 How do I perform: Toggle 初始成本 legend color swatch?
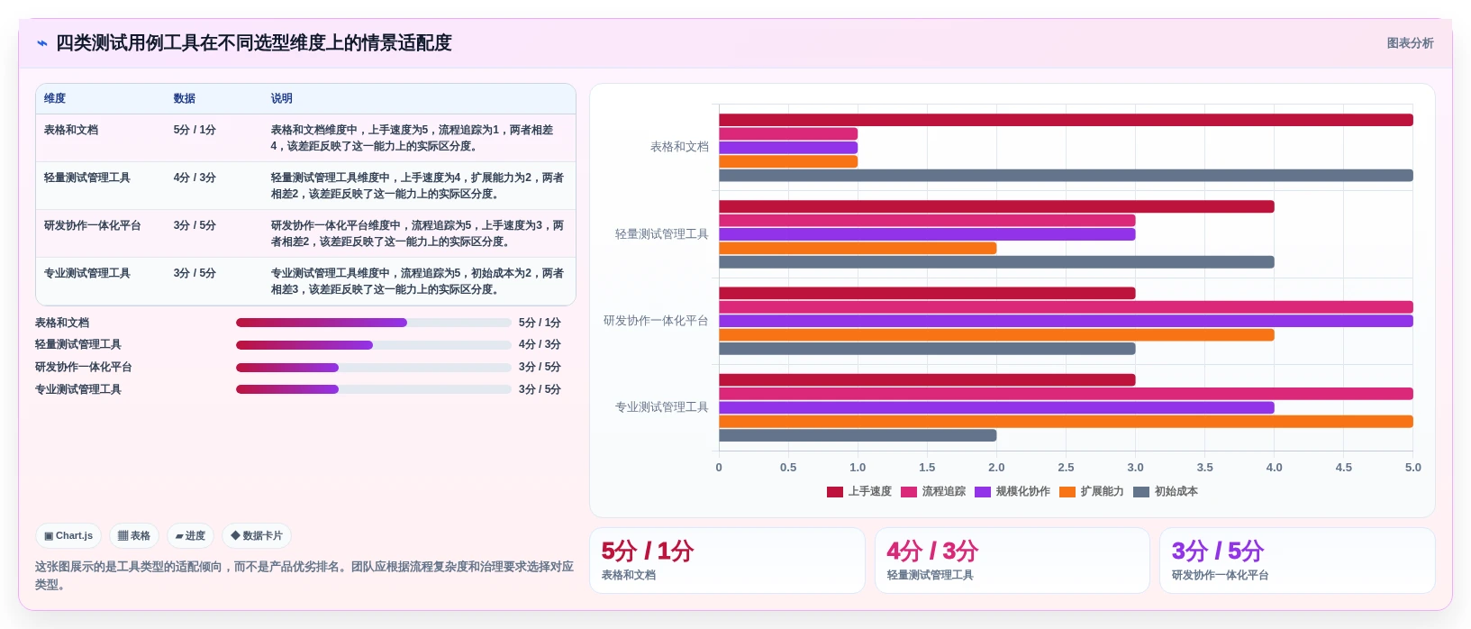(1141, 492)
